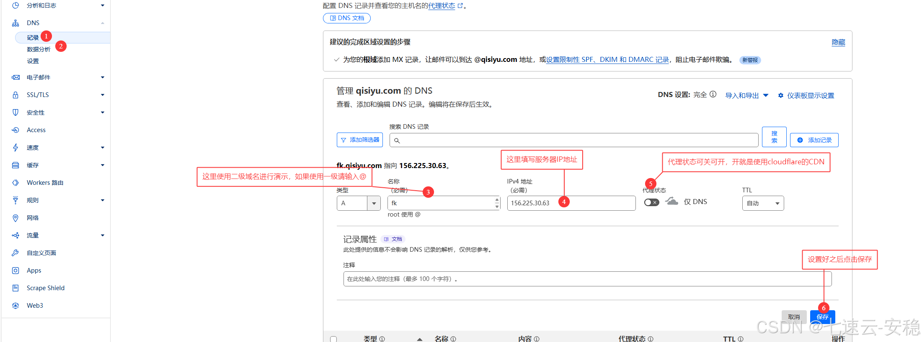922x342 pixels.
Task: Click the info icon beside Proxy status header
Action: (651, 339)
